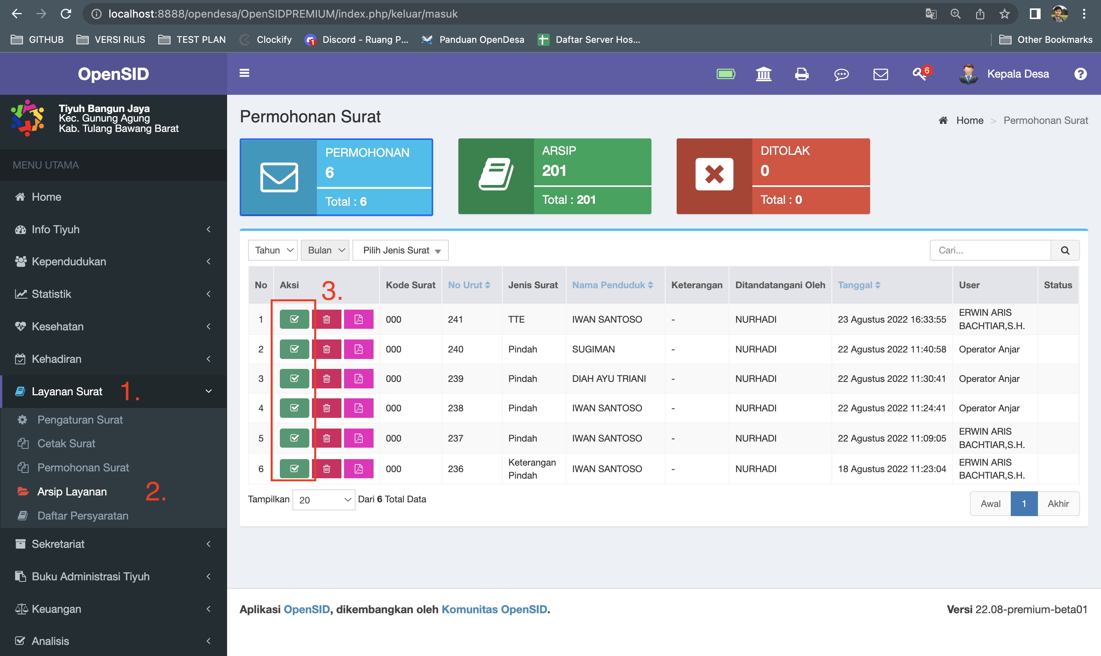Open browser zoom magnifier icon

click(x=956, y=14)
